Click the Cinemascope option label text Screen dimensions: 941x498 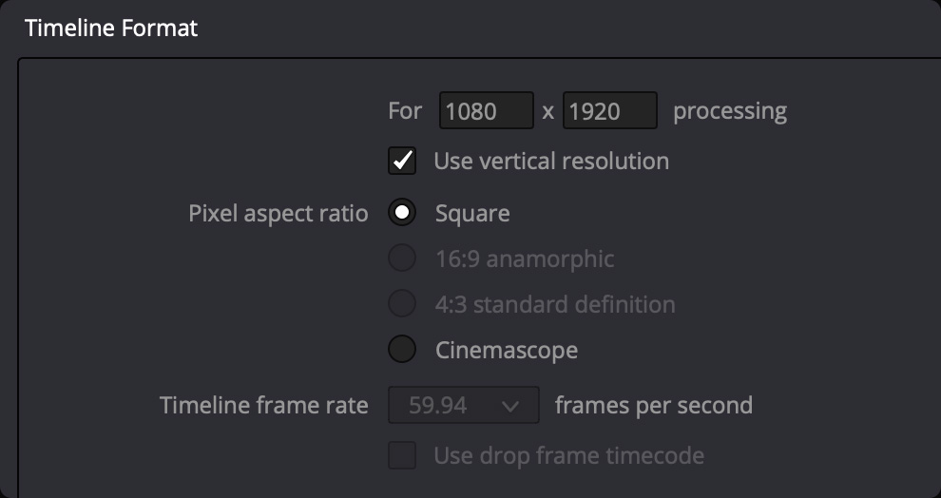click(506, 350)
